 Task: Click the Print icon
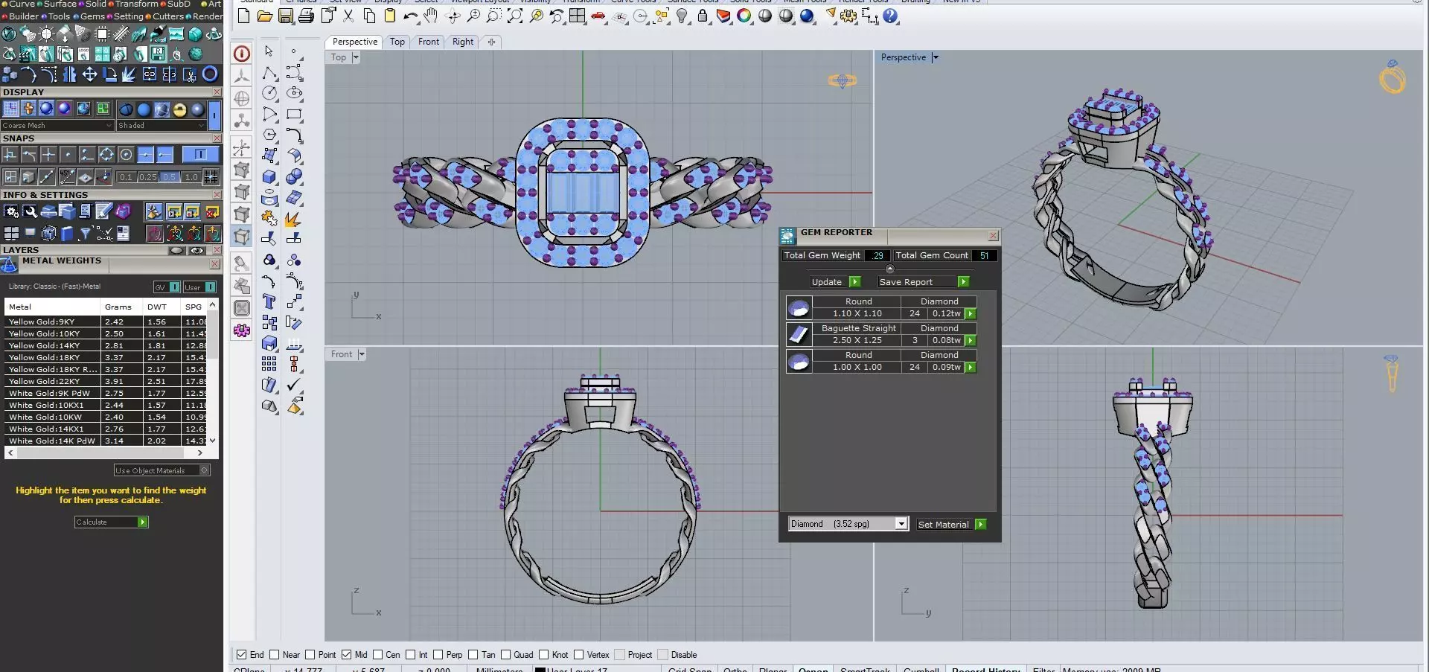pyautogui.click(x=306, y=16)
